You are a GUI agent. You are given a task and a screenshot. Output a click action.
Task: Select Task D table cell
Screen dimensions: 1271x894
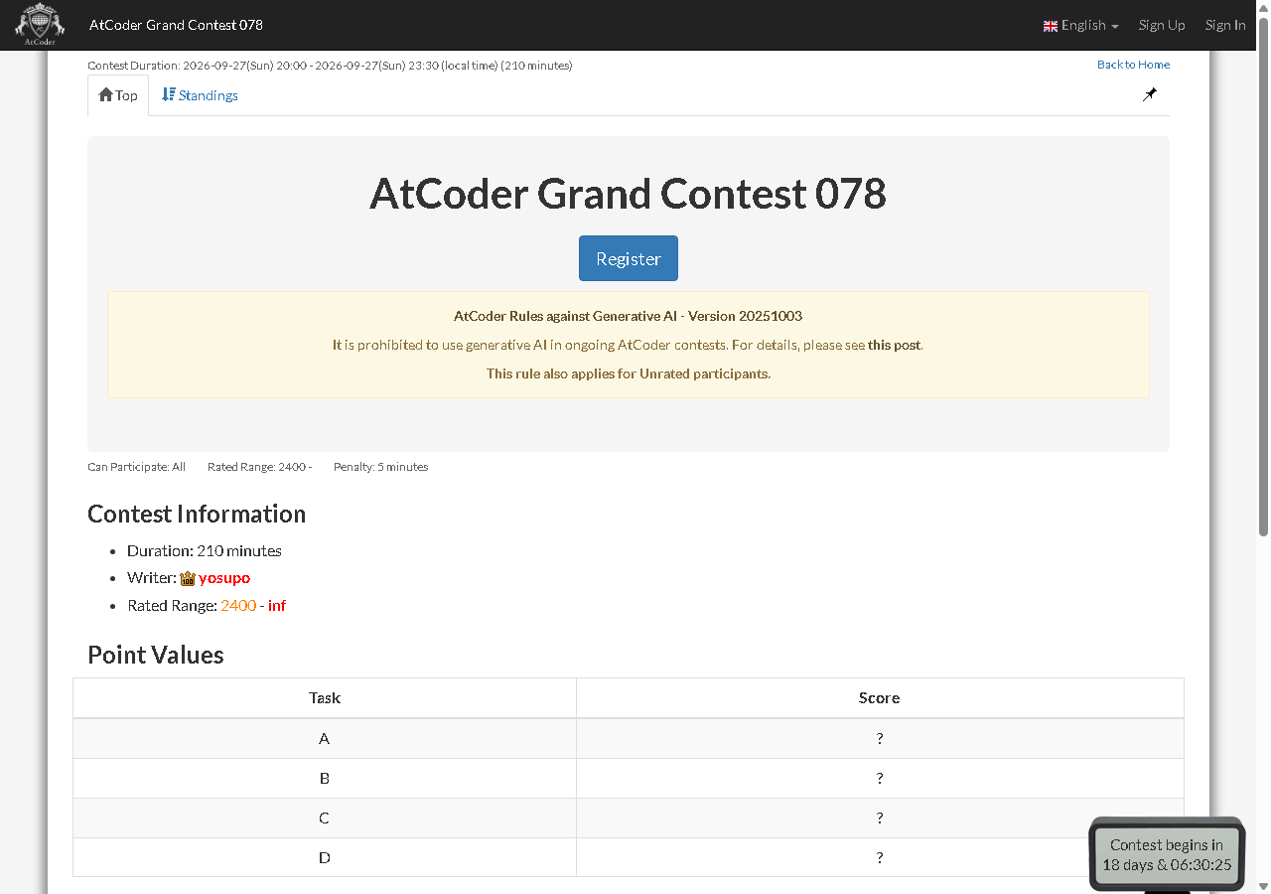325,857
